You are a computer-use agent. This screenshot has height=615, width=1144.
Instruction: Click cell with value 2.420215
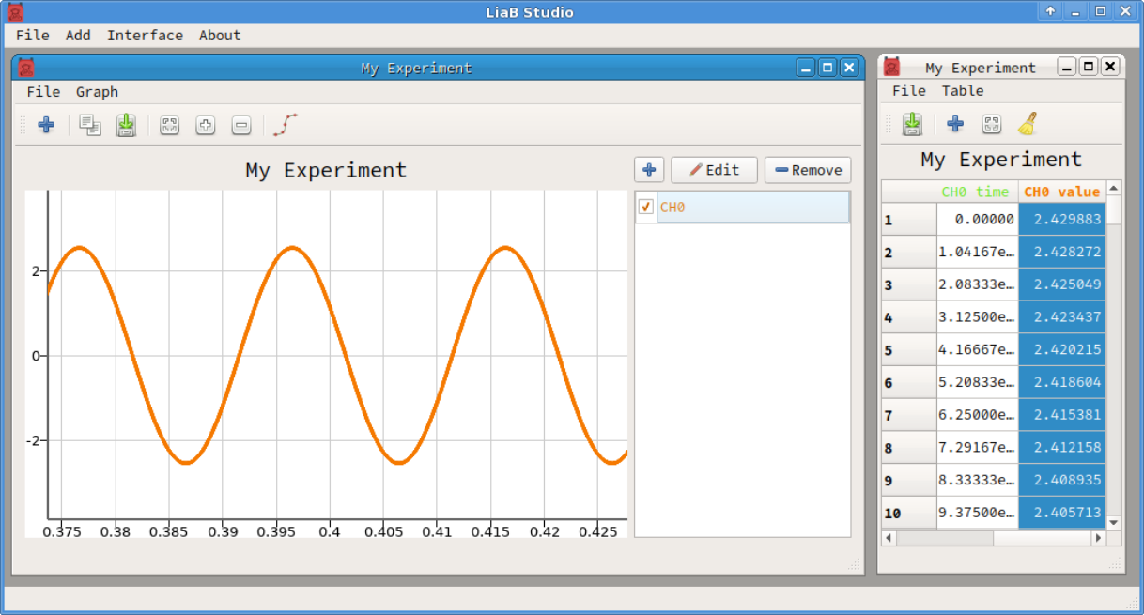1062,349
